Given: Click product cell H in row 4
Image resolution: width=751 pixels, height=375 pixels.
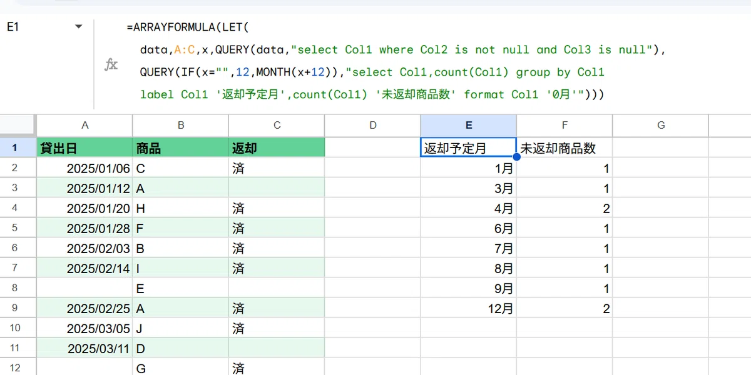Looking at the screenshot, I should 181,208.
